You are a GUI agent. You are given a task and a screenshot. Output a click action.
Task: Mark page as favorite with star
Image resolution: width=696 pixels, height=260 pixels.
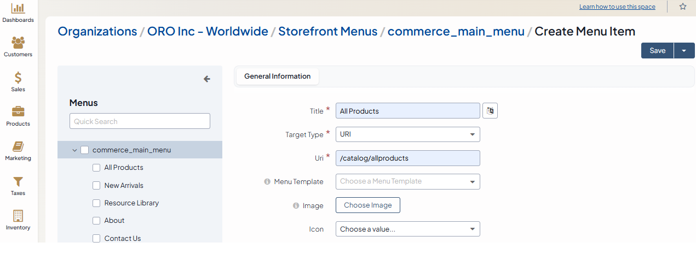tap(683, 7)
